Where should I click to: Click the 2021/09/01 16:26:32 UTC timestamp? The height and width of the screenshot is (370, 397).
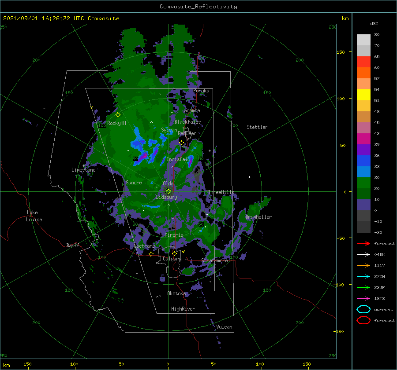point(44,18)
